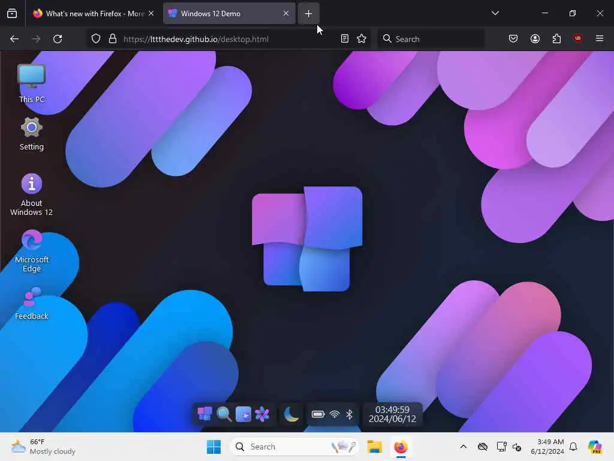Screen dimensions: 614x461
Task: Launch Microsoft Edge from the desktop
Action: tap(32, 251)
